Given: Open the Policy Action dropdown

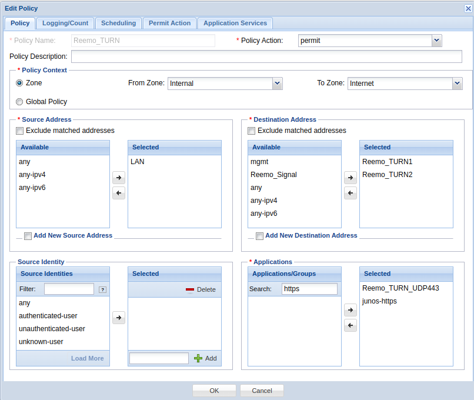Looking at the screenshot, I should (x=436, y=41).
